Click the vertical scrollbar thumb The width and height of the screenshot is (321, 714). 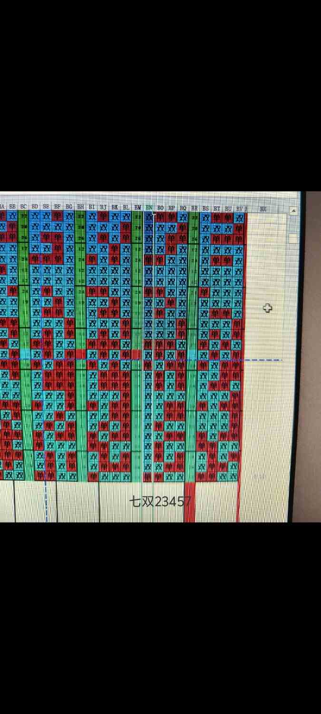(x=293, y=238)
